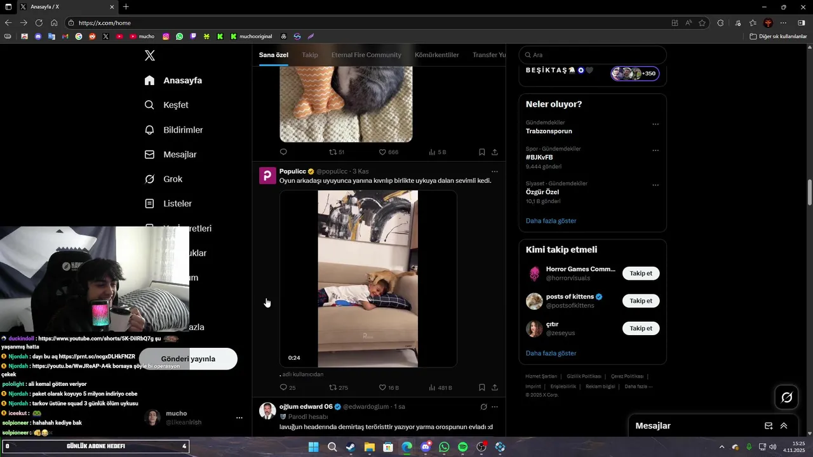This screenshot has height=457, width=813.
Task: Open the Özgür Özel trending topic
Action: (542, 192)
